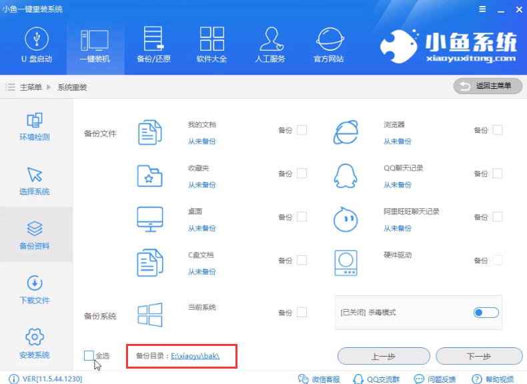Click 下一步 next step button

point(479,356)
